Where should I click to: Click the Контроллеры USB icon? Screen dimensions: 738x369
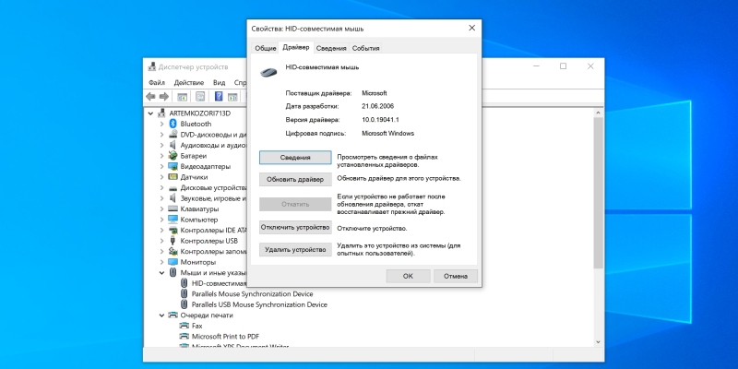coord(173,241)
